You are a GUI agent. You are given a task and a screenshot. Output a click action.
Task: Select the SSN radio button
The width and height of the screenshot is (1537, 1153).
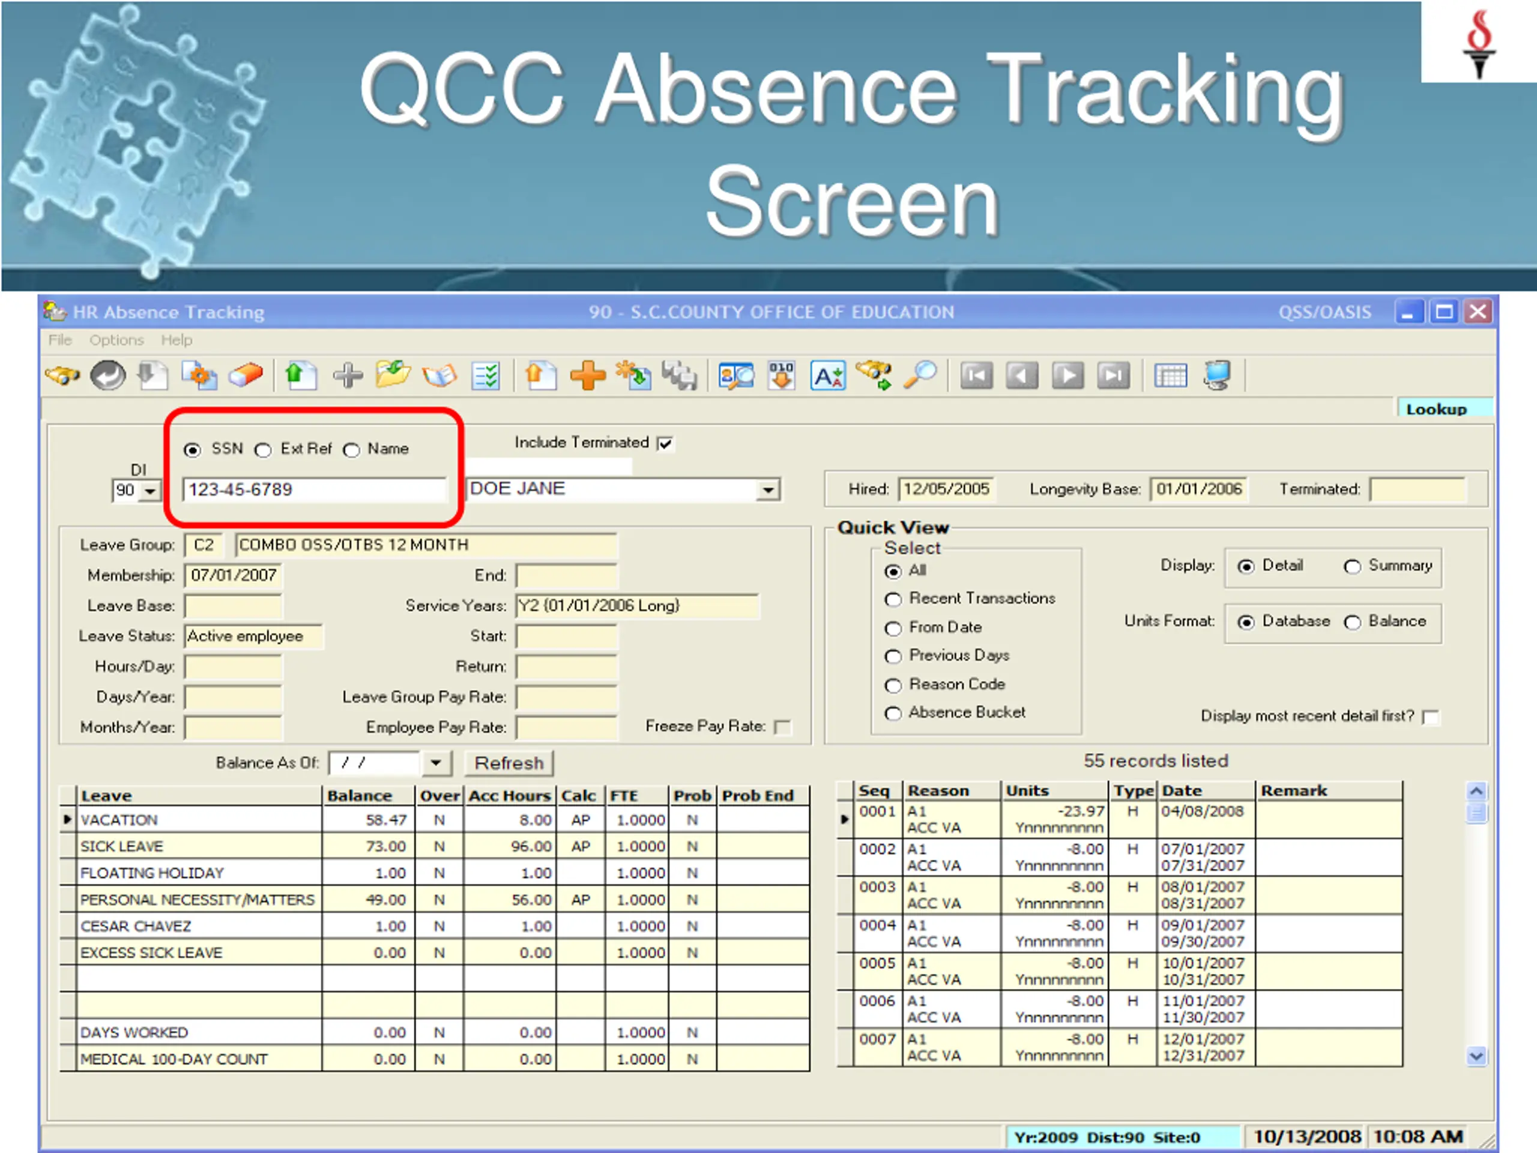click(193, 450)
